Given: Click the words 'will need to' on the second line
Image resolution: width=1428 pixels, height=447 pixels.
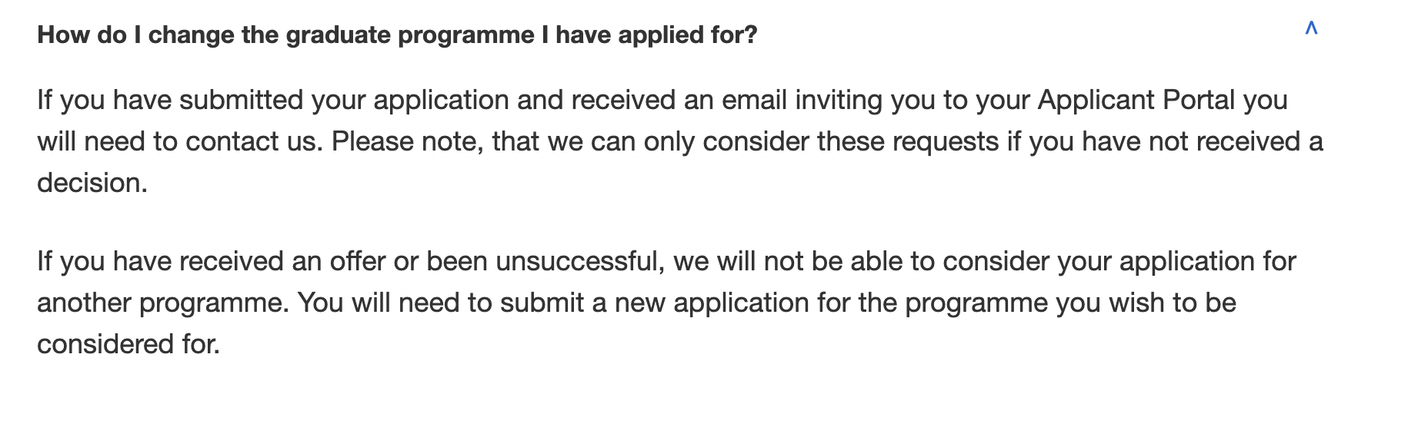Looking at the screenshot, I should [x=108, y=141].
